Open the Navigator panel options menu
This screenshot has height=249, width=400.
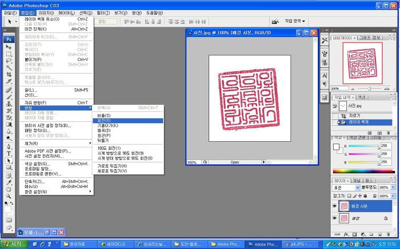point(394,39)
